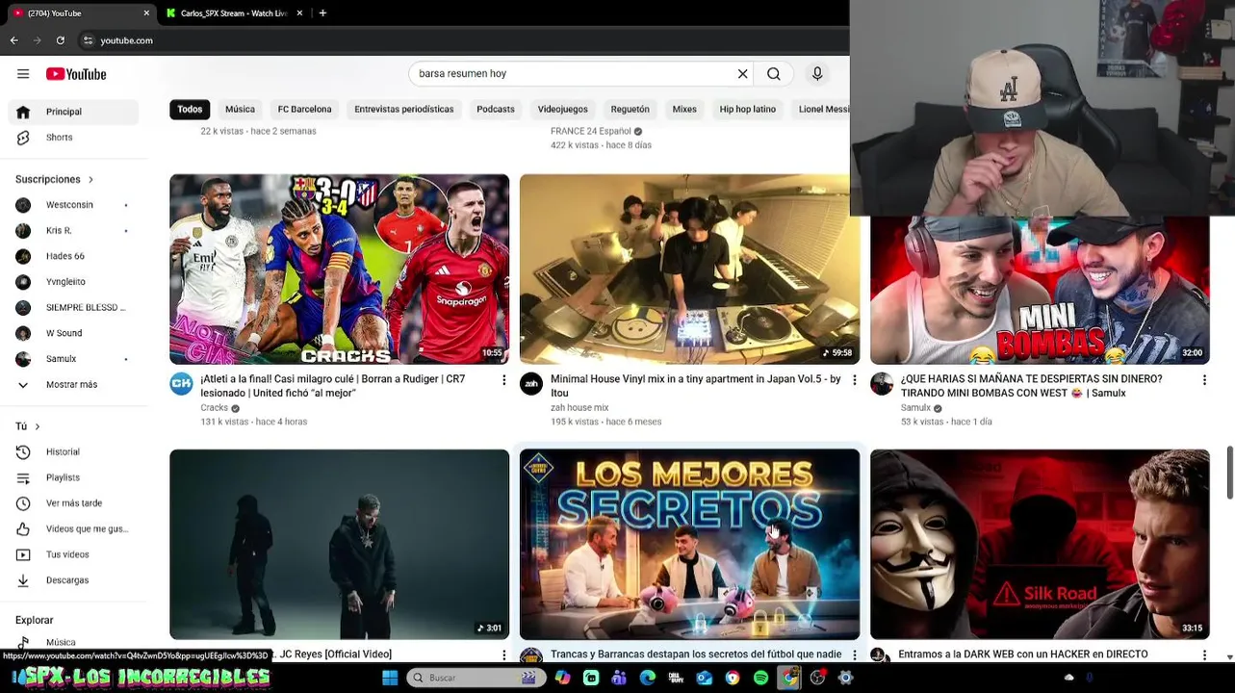1235x693 pixels.
Task: Go to Principal home in sidebar
Action: point(73,112)
